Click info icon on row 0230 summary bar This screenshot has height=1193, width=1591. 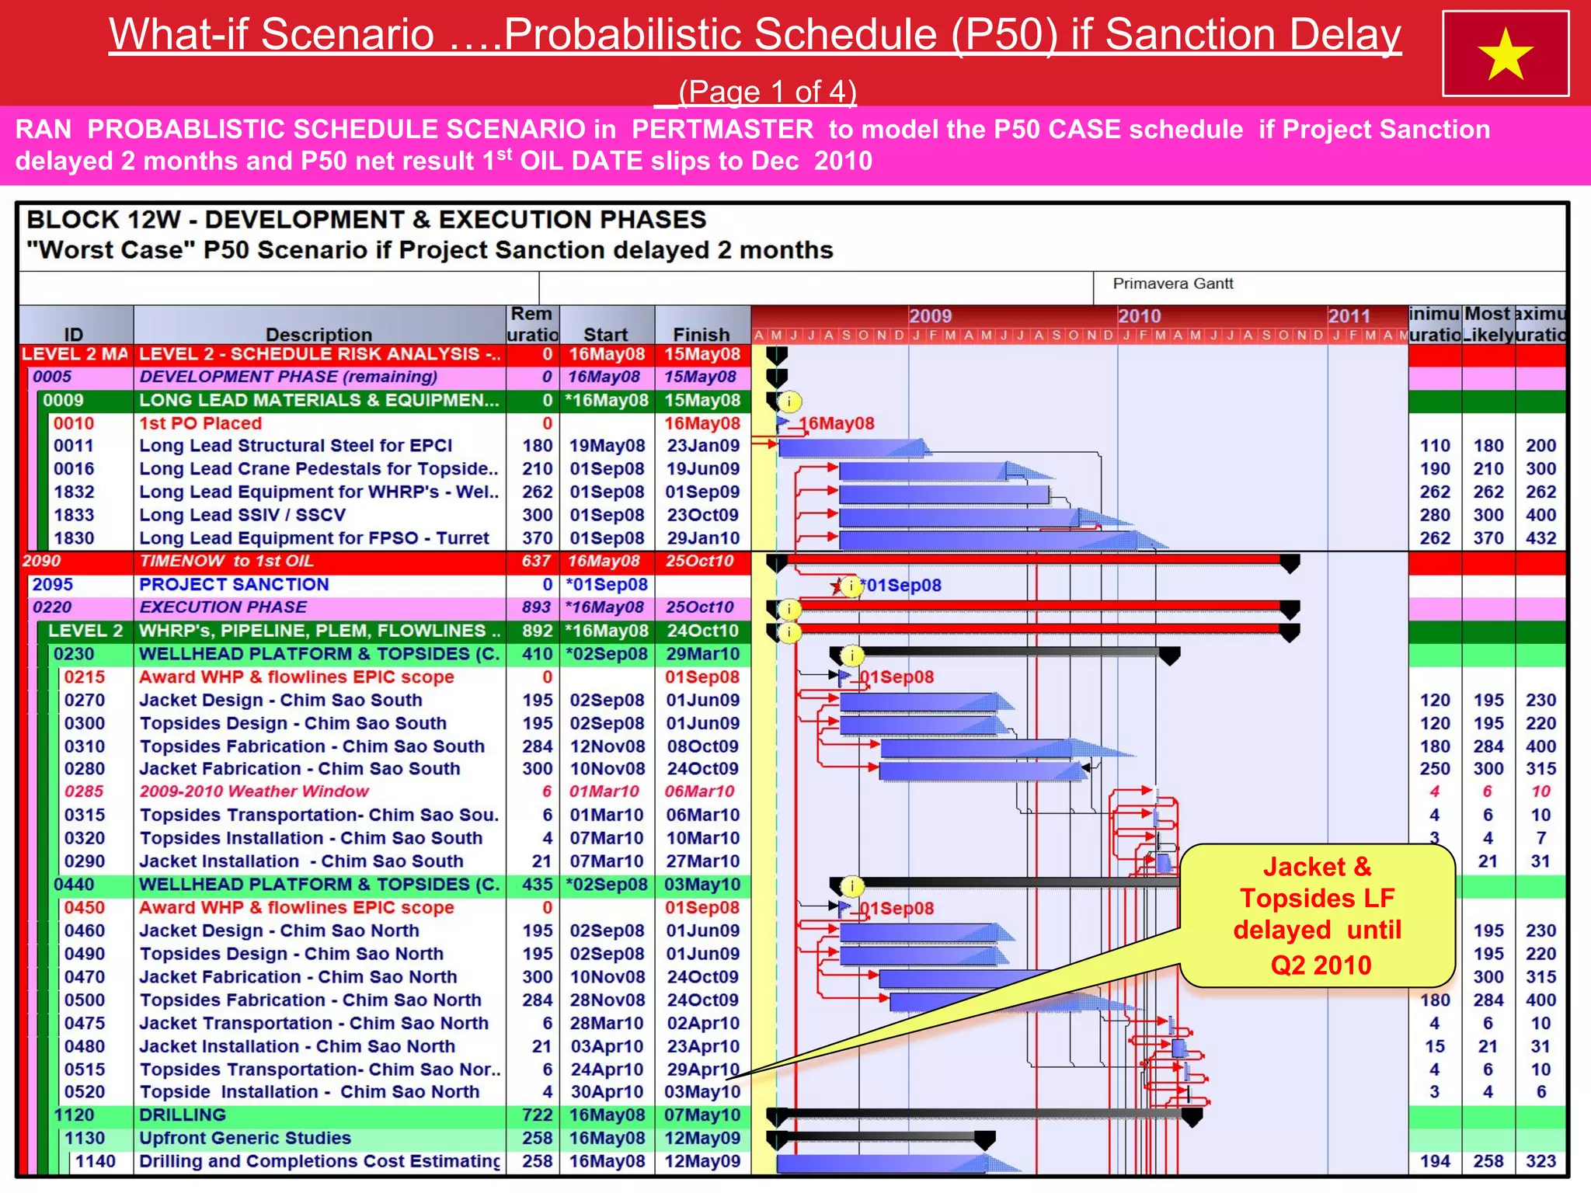click(x=852, y=656)
